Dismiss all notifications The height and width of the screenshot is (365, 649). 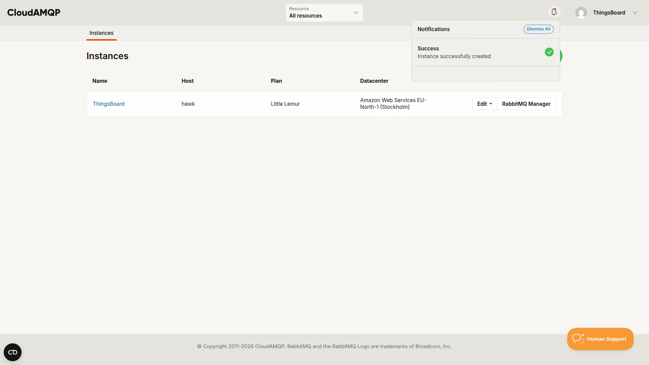[x=538, y=29]
